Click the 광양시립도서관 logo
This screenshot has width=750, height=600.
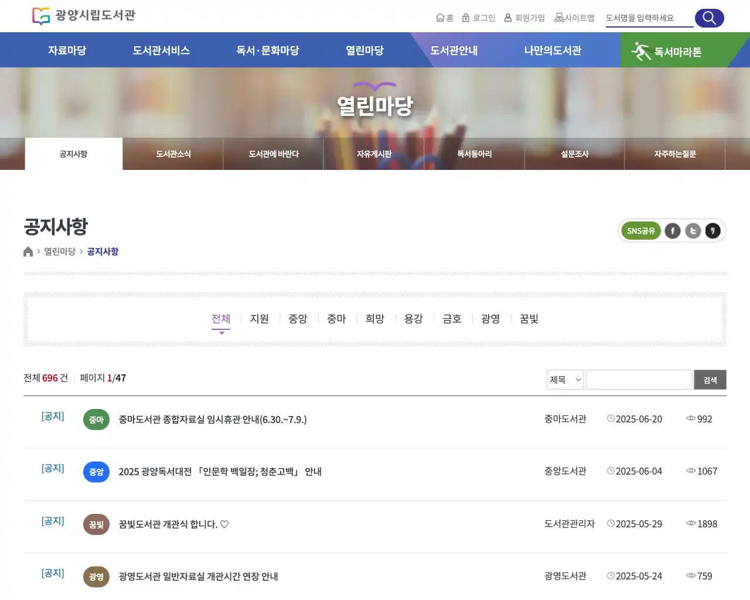coord(84,16)
